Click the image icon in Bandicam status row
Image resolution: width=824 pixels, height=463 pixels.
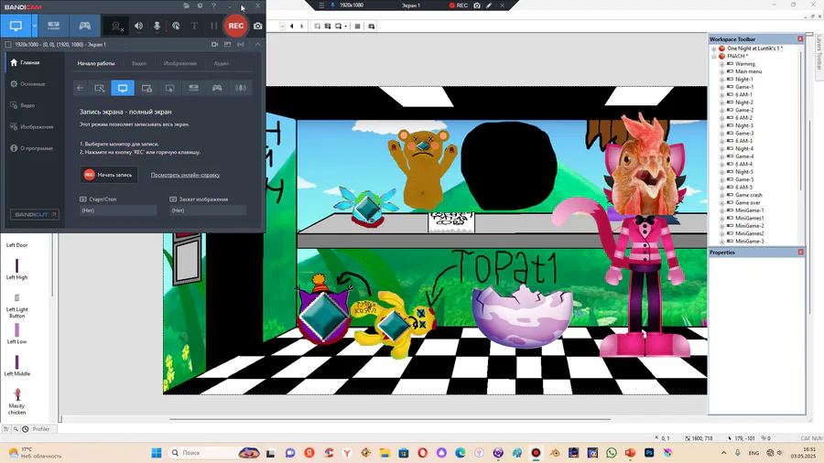[x=228, y=45]
